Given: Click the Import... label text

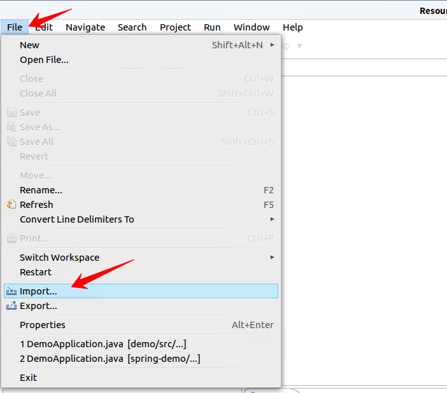Looking at the screenshot, I should (38, 291).
